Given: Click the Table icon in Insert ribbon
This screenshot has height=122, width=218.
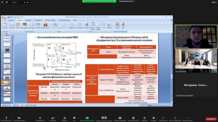Looking at the screenshot, I should point(5,25).
